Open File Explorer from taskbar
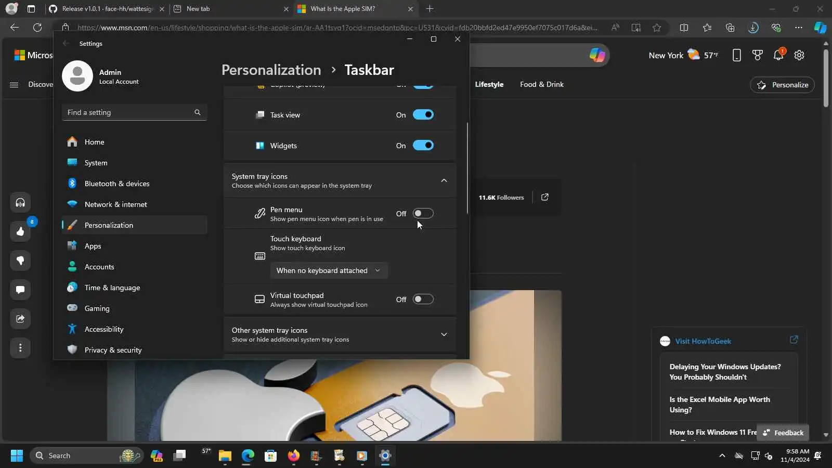832x468 pixels. pos(225,456)
